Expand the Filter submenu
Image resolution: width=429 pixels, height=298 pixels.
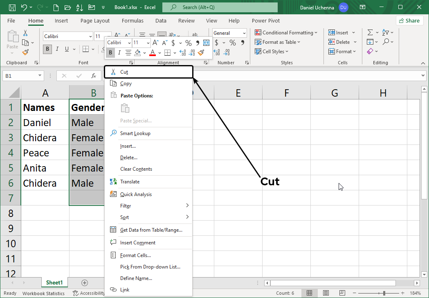point(125,205)
